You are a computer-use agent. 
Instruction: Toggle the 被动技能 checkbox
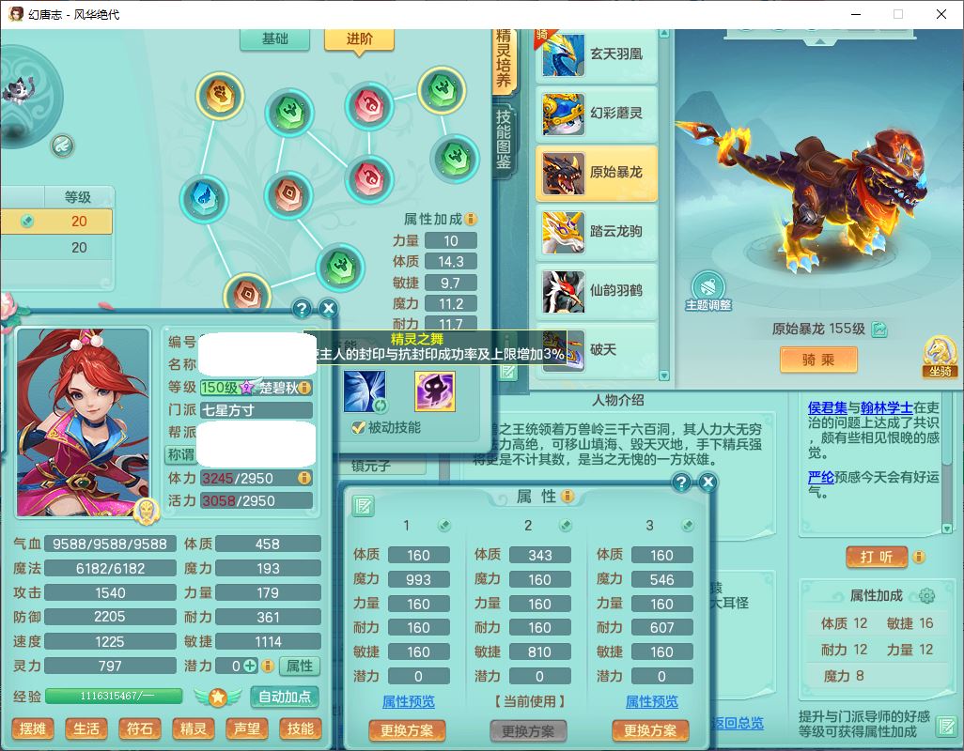click(358, 428)
